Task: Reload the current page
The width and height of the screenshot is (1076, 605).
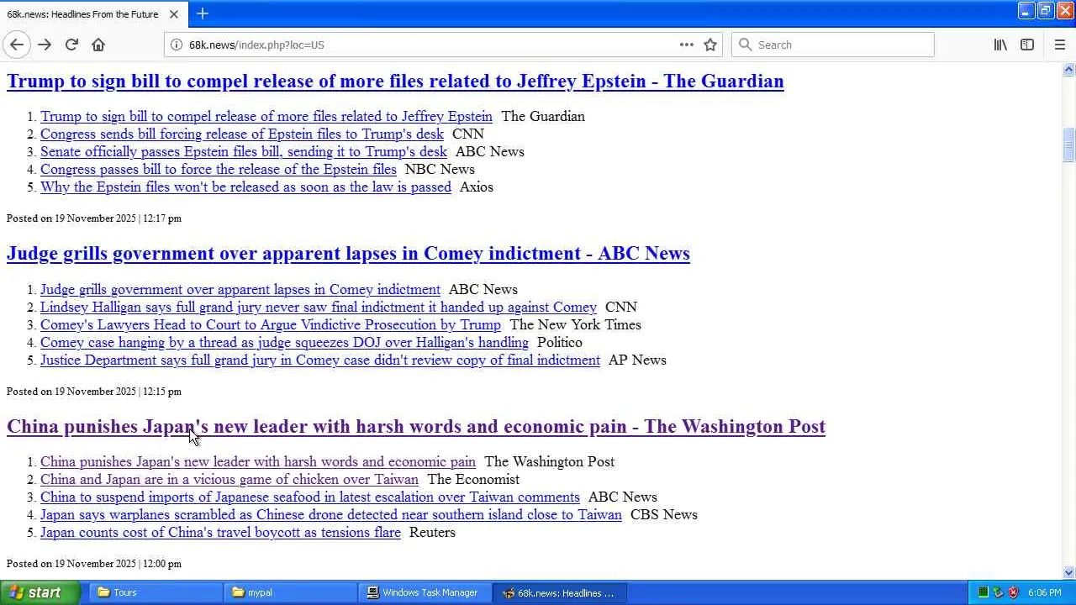Action: 71,45
